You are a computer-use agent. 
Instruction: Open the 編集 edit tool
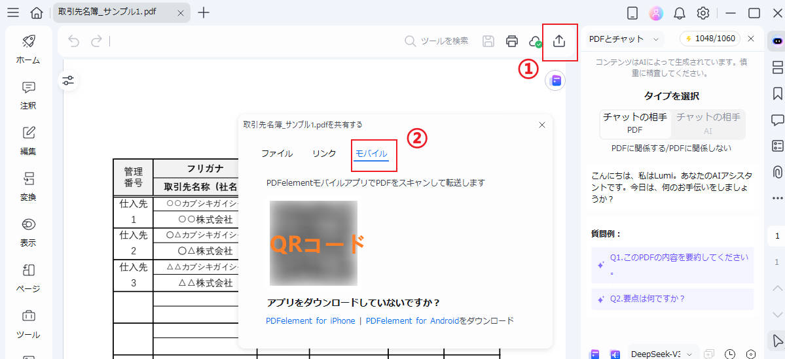[x=29, y=141]
